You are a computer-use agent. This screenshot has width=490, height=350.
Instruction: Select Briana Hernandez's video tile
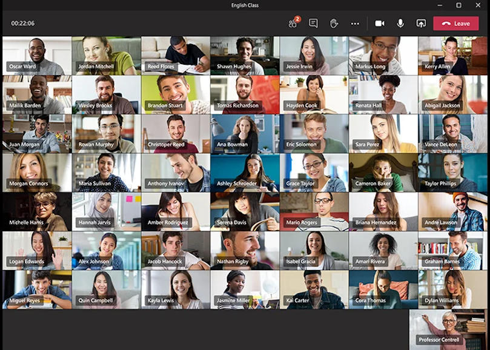pos(383,212)
